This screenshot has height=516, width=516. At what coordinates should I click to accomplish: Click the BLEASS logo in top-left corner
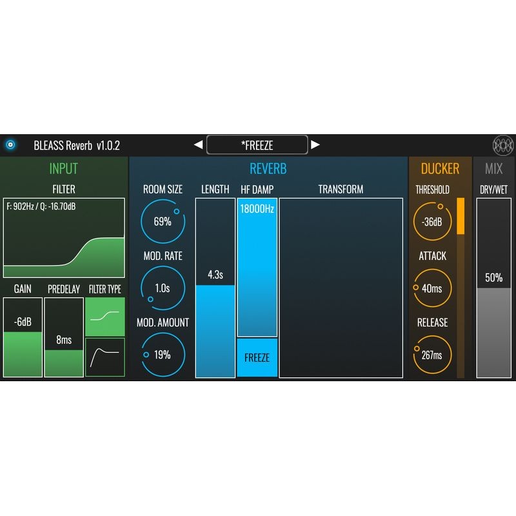click(12, 144)
